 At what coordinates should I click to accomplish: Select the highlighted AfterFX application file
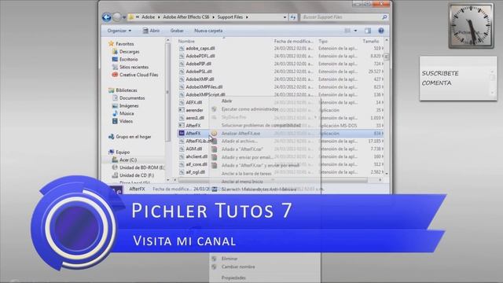(x=193, y=133)
